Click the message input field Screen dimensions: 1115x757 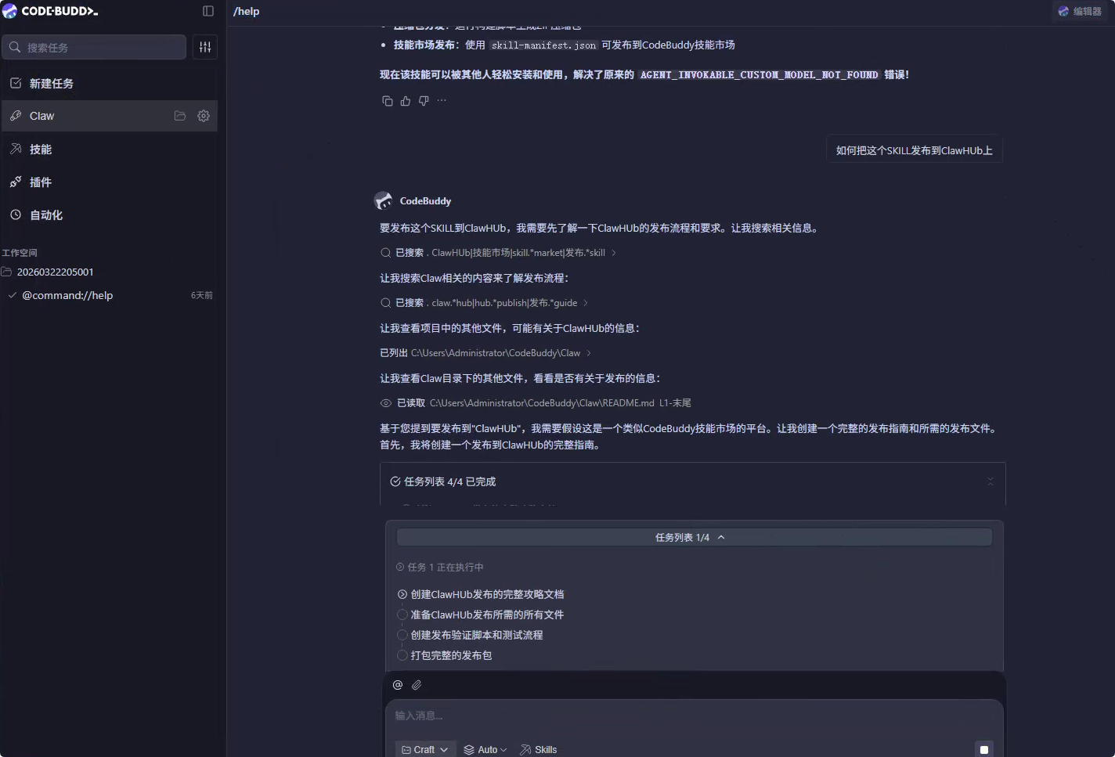(694, 716)
